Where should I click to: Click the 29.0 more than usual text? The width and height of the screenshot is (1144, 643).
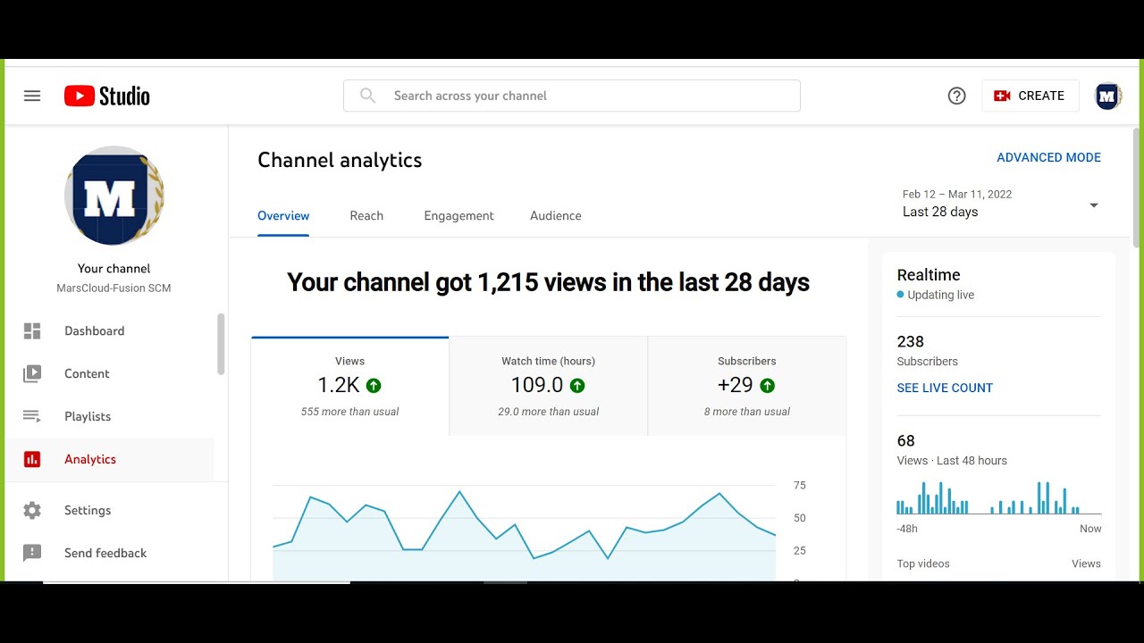549,412
